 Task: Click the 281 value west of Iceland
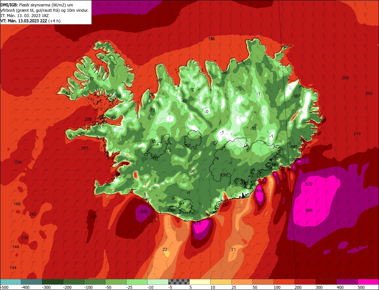(85, 148)
